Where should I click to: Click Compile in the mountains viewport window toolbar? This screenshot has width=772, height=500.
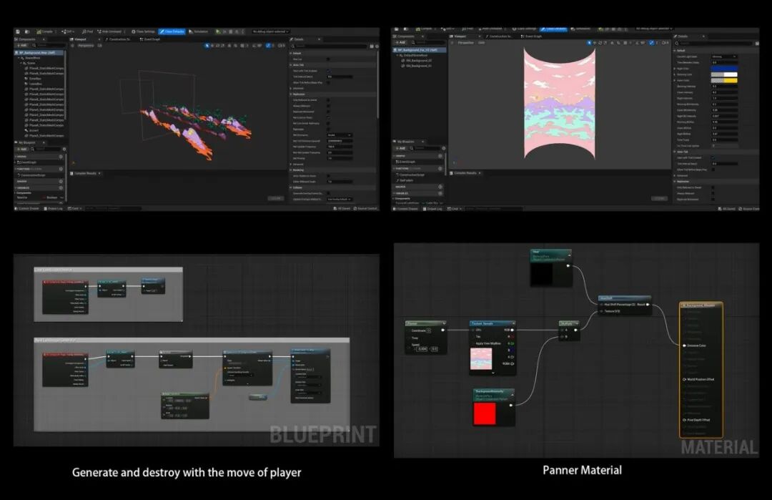[44, 31]
